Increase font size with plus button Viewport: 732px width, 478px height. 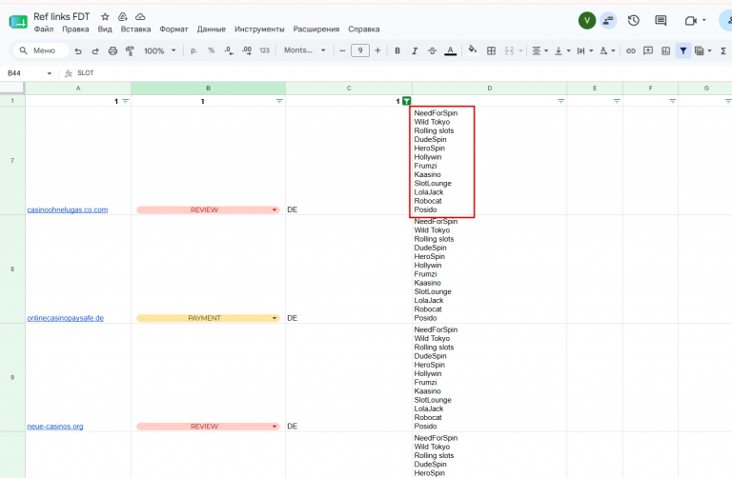377,50
